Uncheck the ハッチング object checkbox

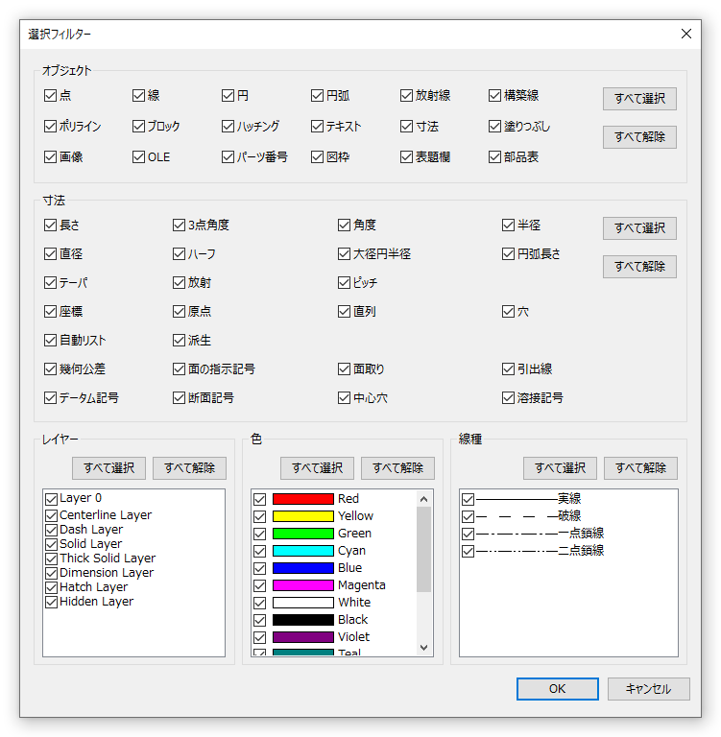point(228,127)
